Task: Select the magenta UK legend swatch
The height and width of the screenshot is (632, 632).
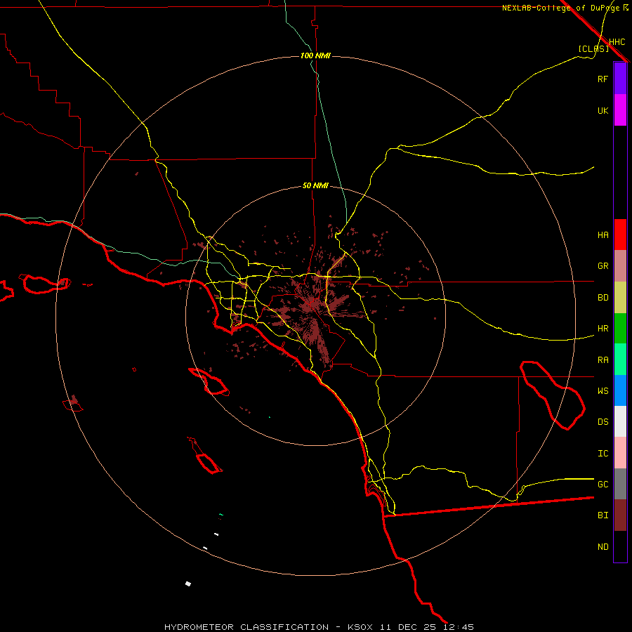Action: (620, 110)
